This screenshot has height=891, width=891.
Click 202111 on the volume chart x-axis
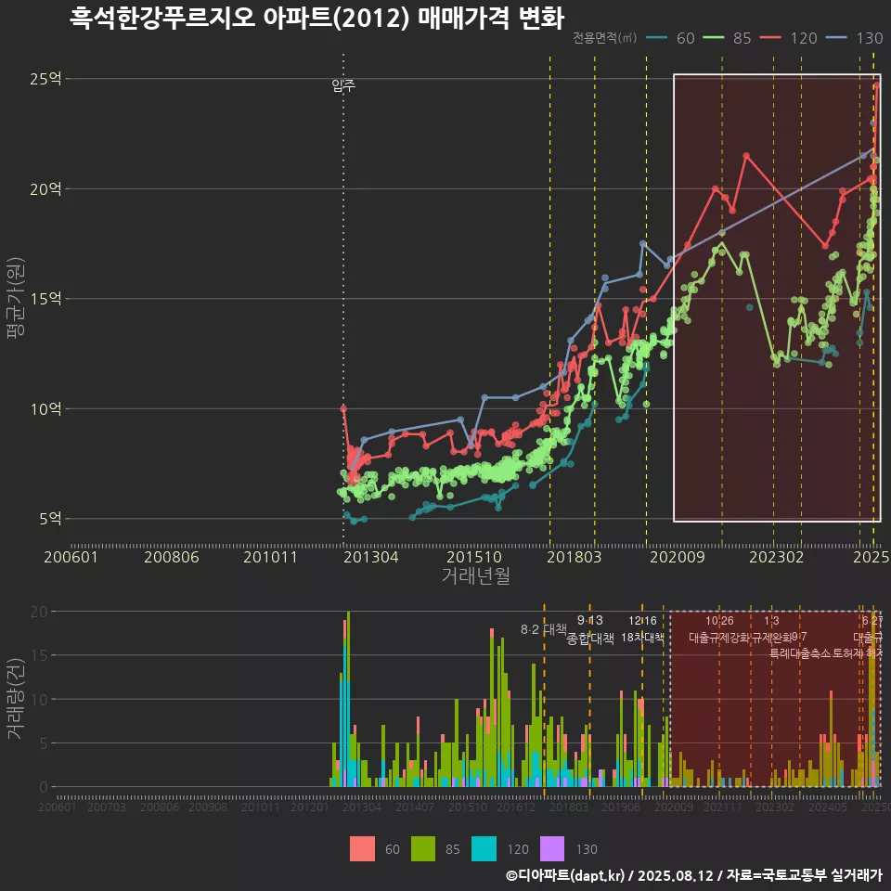[723, 807]
